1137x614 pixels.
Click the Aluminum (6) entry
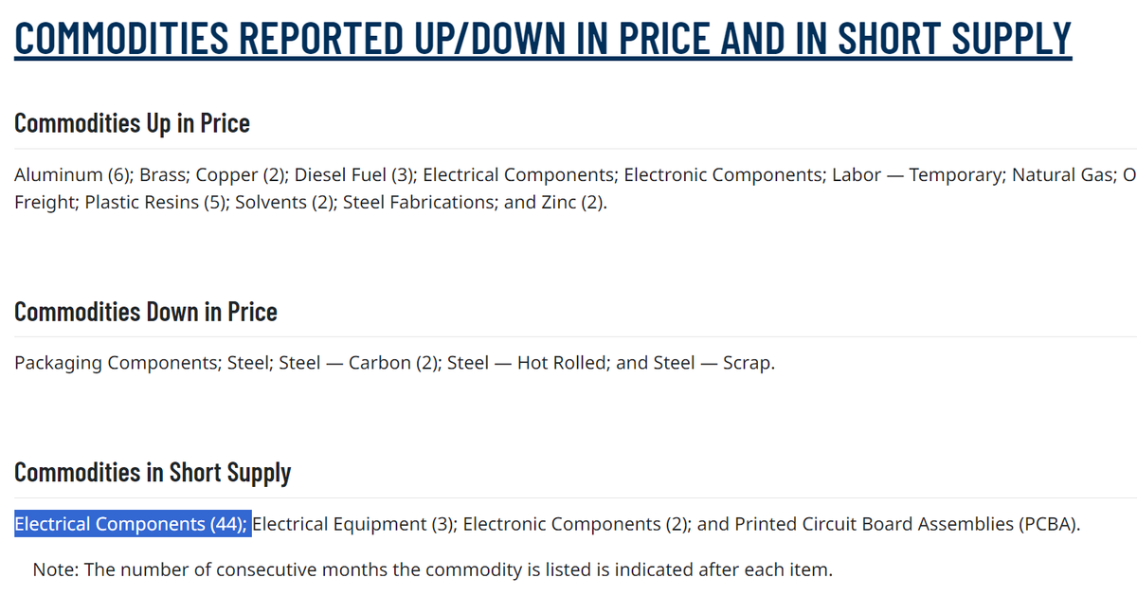(x=73, y=175)
